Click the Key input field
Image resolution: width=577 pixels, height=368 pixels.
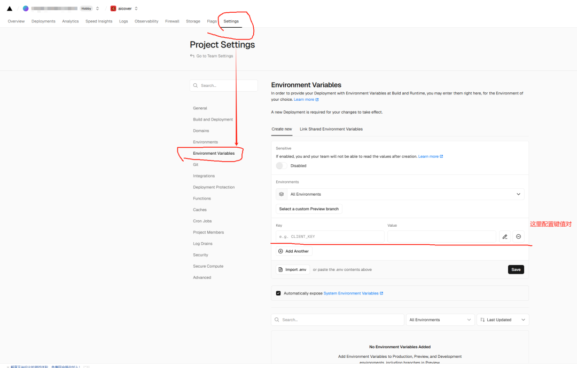pyautogui.click(x=330, y=236)
